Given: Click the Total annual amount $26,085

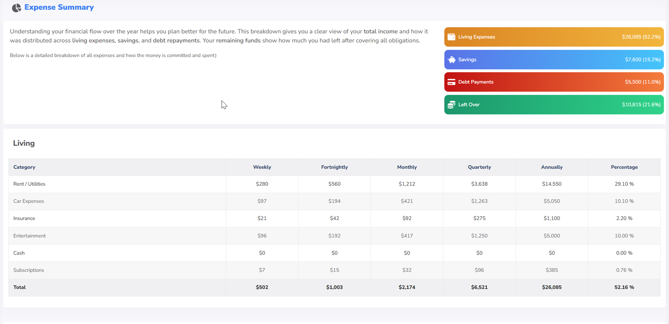Looking at the screenshot, I should (552, 287).
